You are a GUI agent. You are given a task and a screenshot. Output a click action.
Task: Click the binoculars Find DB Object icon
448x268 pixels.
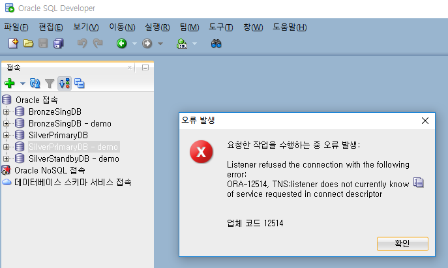point(217,44)
